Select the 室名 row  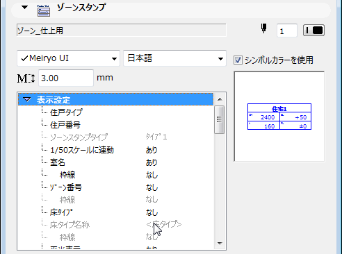(x=115, y=162)
